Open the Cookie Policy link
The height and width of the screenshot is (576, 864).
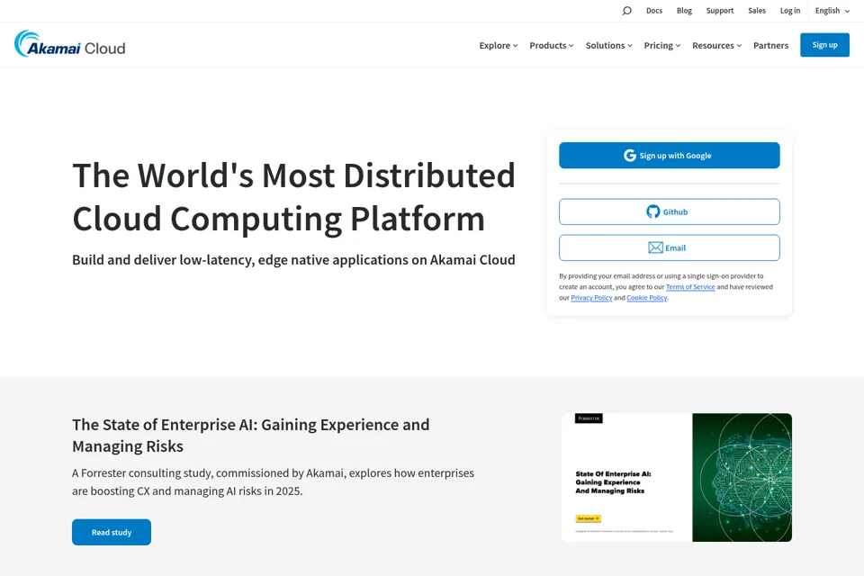(x=646, y=298)
